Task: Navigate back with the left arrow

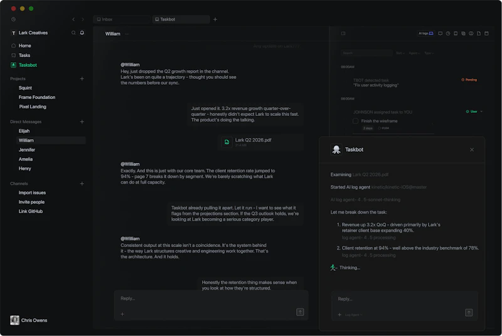Action: click(x=73, y=19)
